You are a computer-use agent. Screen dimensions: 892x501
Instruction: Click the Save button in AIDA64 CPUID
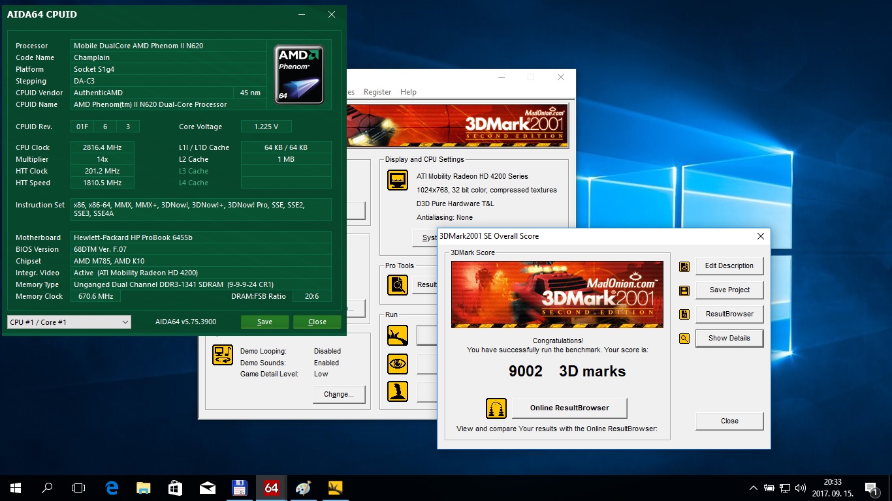coord(264,322)
